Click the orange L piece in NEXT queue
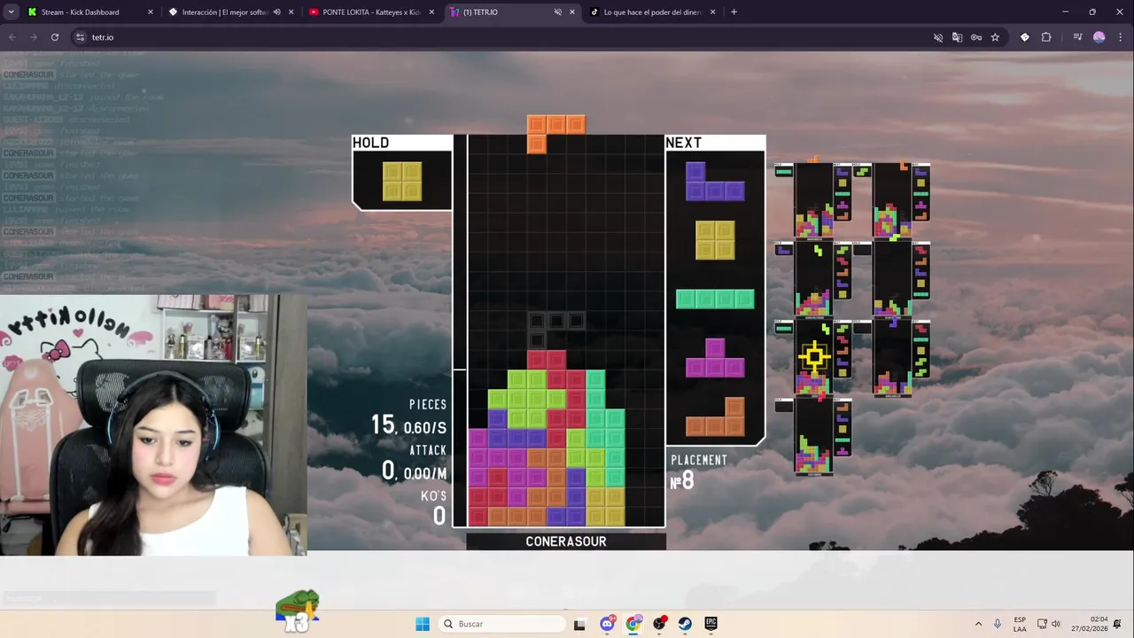Screen dimensions: 1134x638 pos(715,416)
